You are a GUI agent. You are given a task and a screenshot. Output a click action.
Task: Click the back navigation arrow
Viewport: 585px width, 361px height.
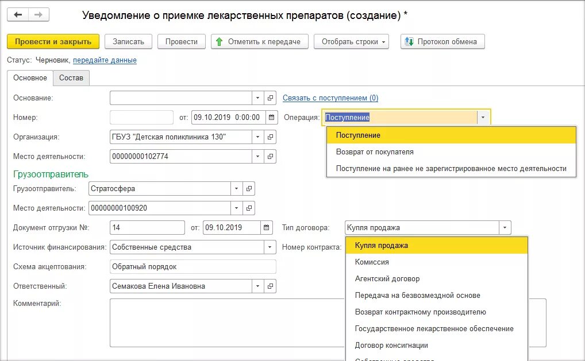[18, 15]
